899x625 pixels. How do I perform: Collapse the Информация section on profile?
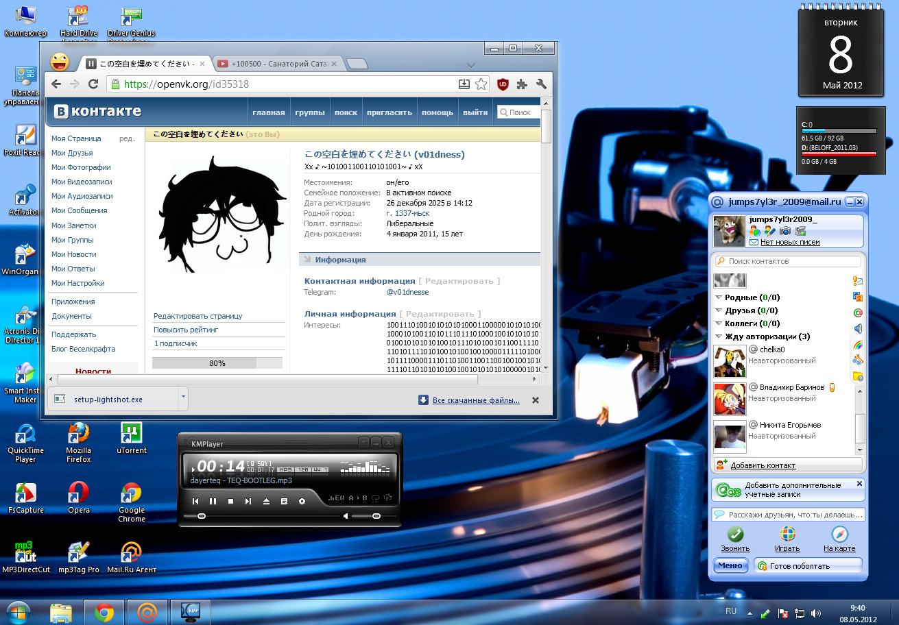coord(307,260)
